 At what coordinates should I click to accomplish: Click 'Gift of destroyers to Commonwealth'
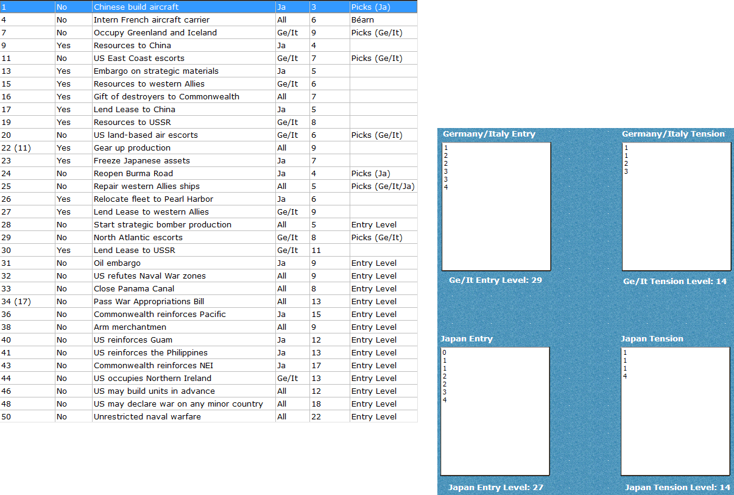(209, 96)
